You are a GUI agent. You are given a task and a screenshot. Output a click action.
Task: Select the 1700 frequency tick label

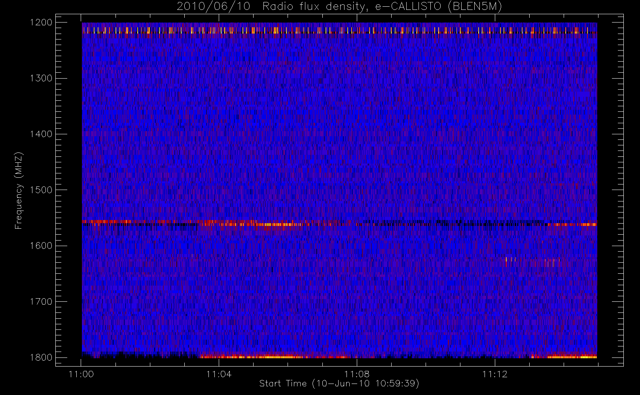click(41, 302)
